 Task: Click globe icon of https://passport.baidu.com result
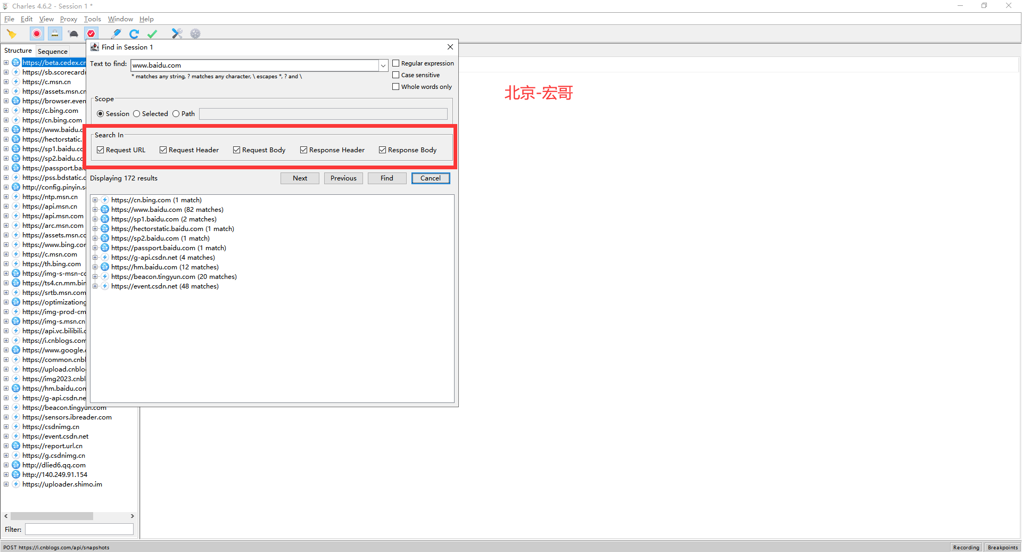pos(105,248)
